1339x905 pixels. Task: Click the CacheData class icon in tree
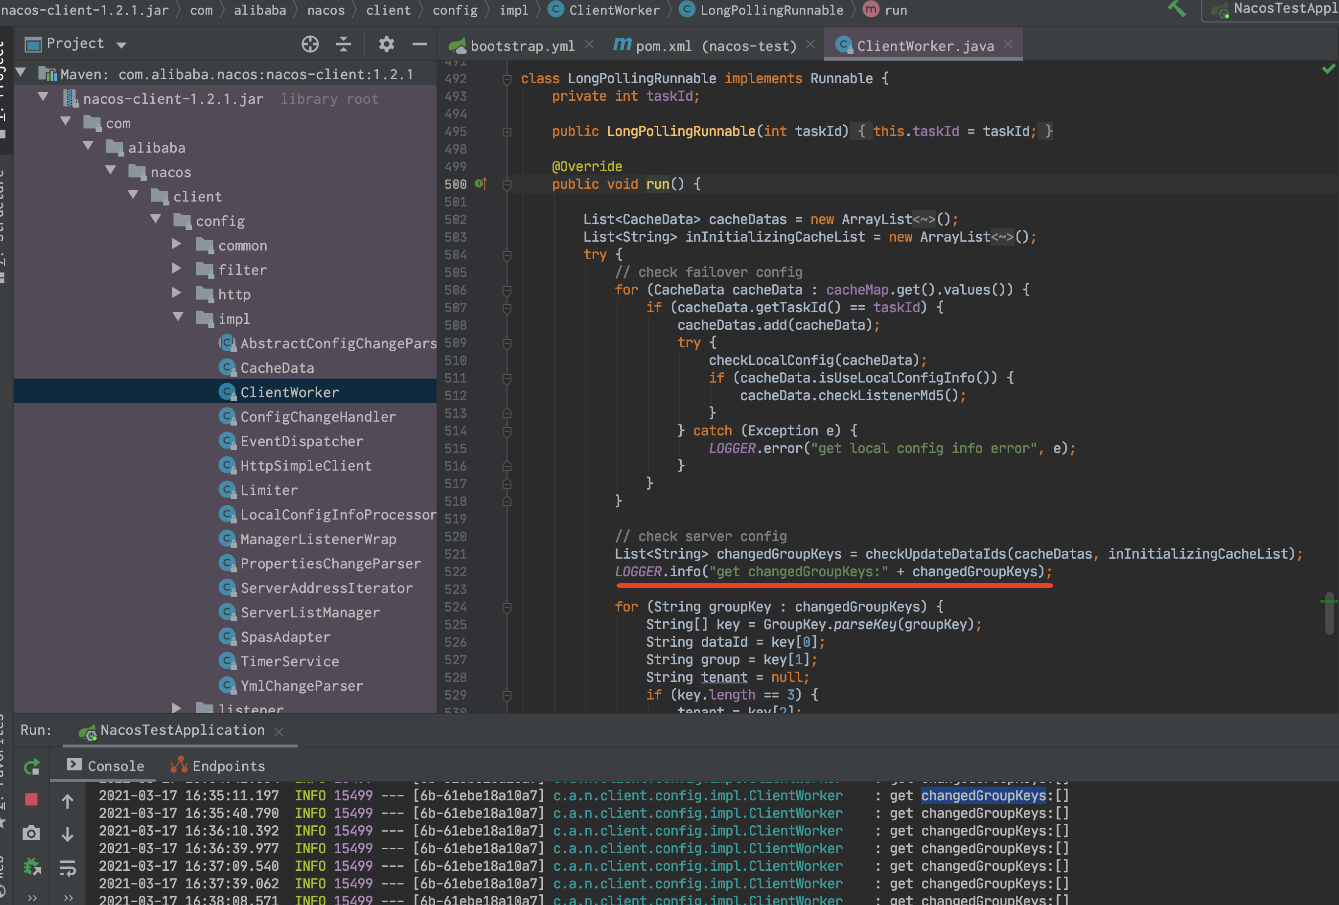tap(228, 367)
